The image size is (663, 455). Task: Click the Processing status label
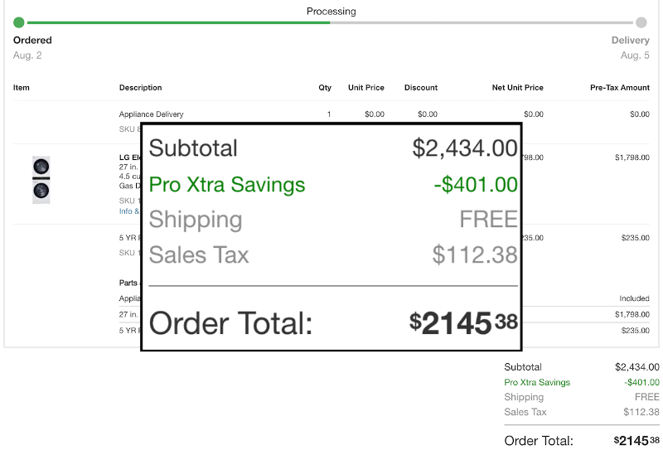(331, 12)
